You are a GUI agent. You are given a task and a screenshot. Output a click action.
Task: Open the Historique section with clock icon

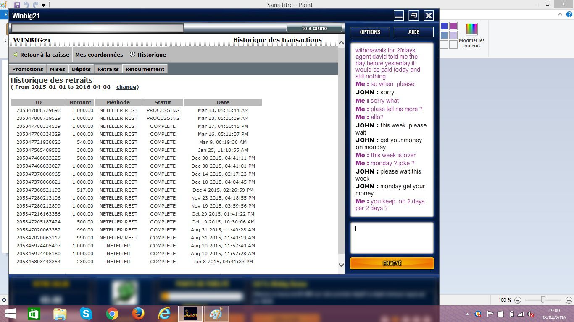147,55
